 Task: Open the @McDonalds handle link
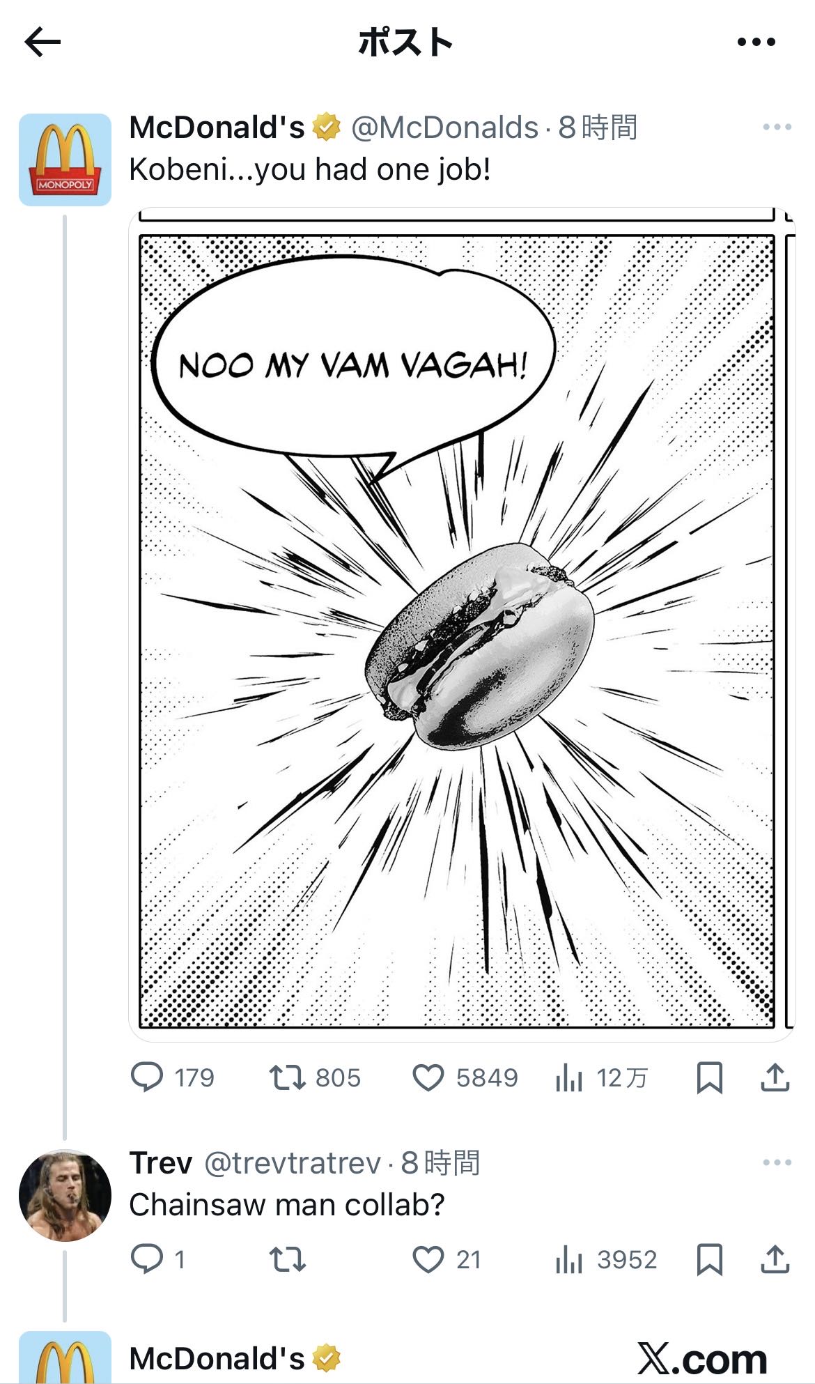click(444, 128)
